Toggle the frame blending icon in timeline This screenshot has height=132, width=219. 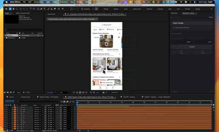point(67,101)
